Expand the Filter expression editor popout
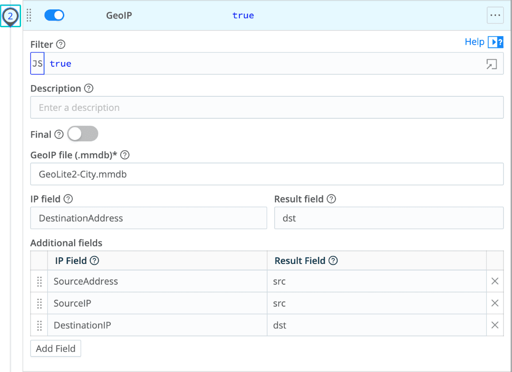512x372 pixels. 491,63
